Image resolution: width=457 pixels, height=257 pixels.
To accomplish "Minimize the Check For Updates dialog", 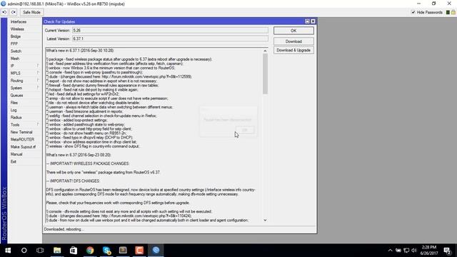I will (x=307, y=21).
